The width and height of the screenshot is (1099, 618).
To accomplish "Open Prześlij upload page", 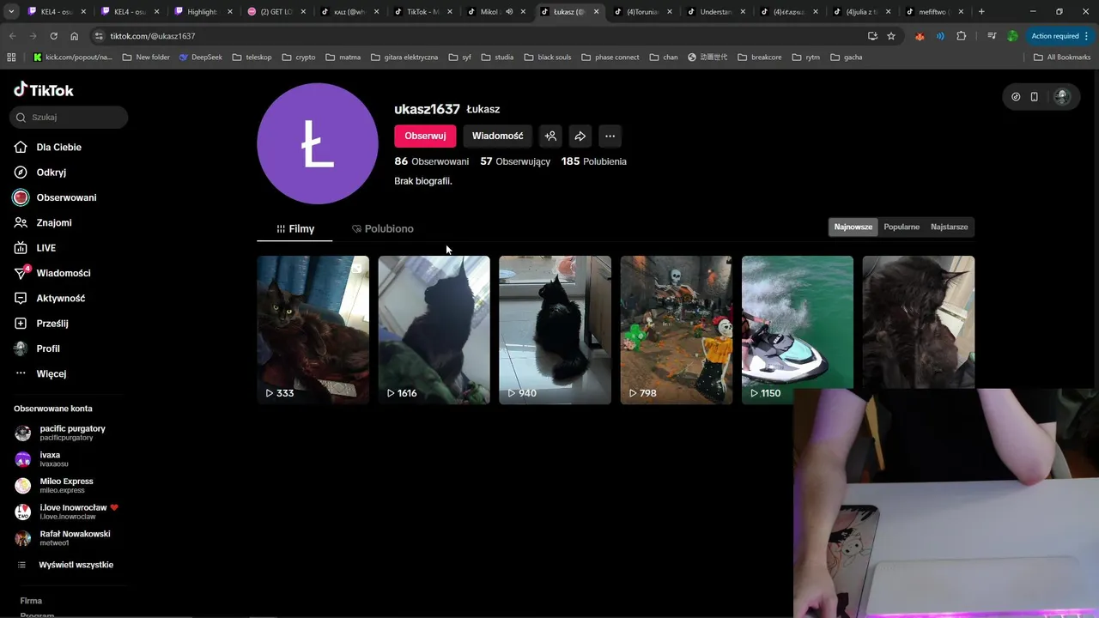I will 52,324.
